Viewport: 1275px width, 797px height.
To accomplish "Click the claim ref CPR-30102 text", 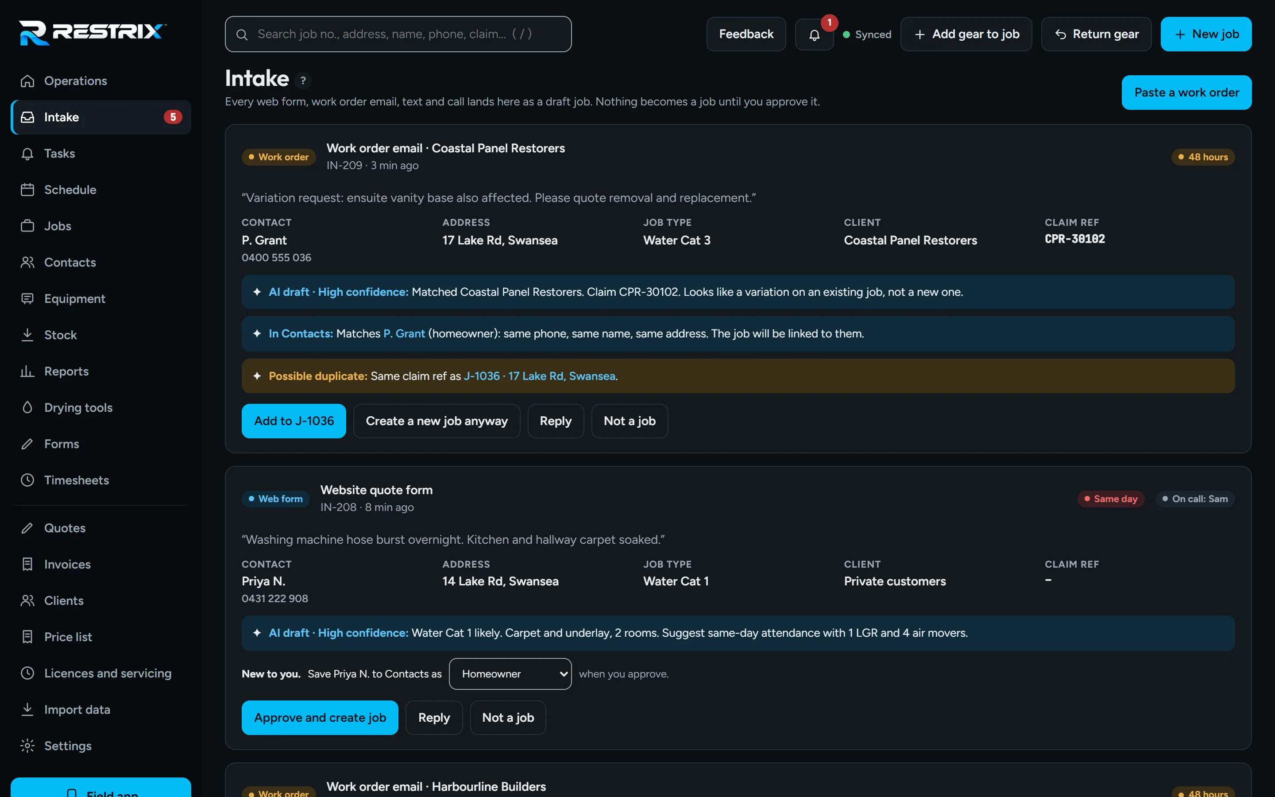I will tap(1075, 239).
